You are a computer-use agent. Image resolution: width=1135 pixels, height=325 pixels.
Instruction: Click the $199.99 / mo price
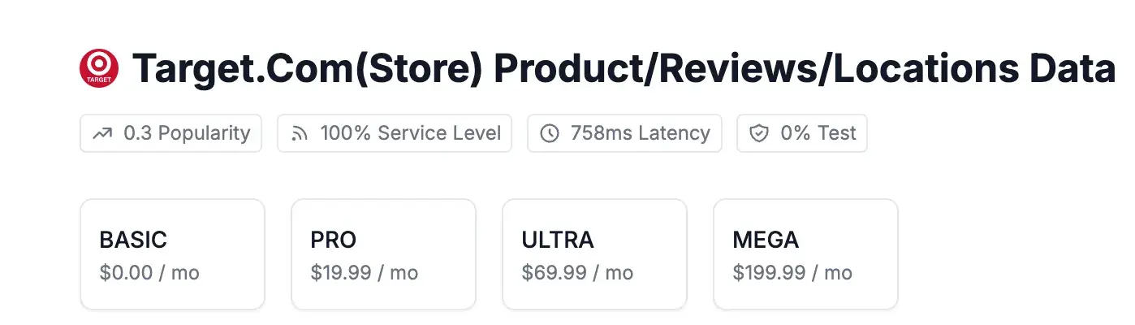point(792,272)
